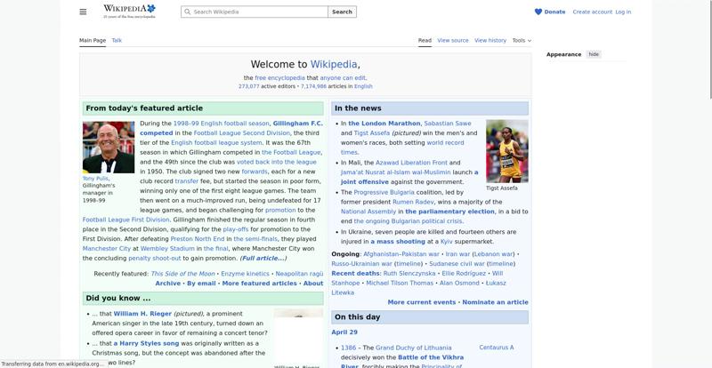Hide the Appearance panel
The image size is (712, 368).
point(594,54)
